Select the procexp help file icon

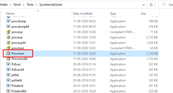pos(8,32)
